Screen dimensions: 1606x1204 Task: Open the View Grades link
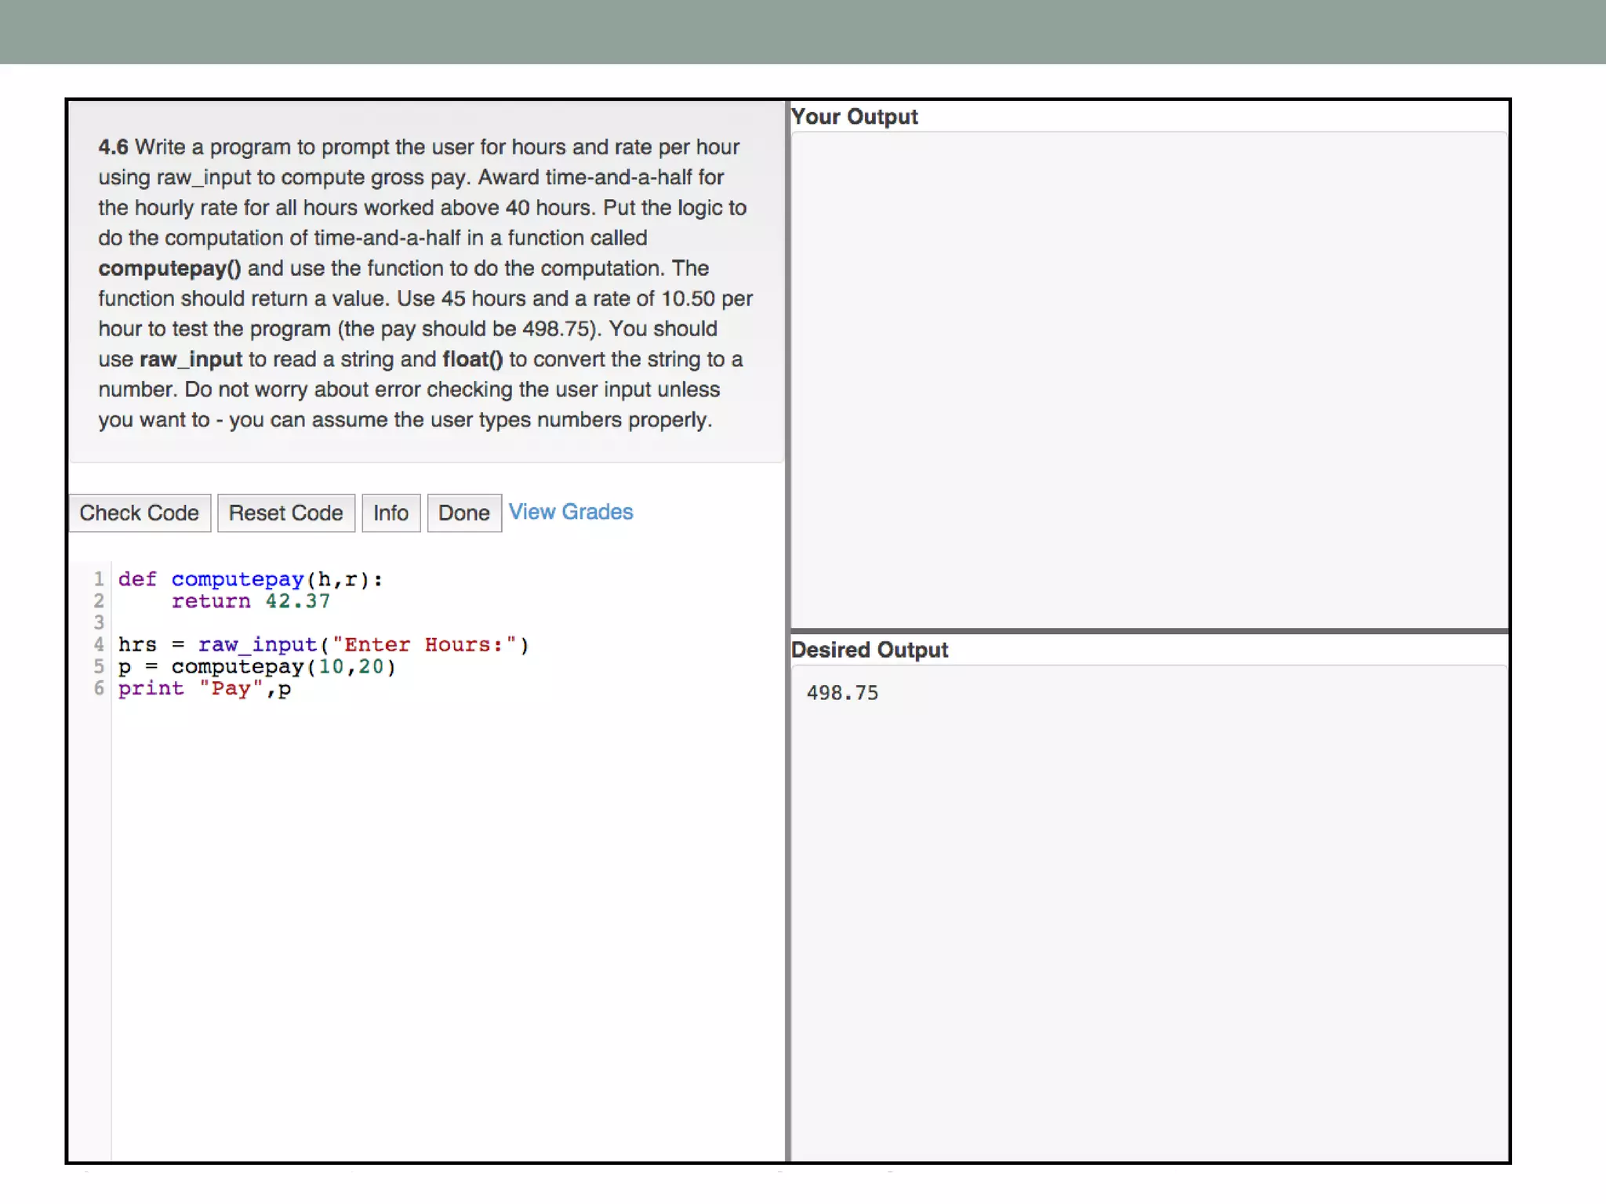(570, 512)
